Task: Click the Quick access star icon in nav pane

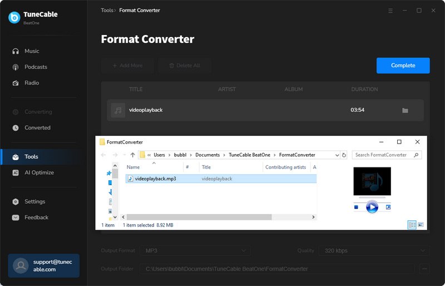Action: click(x=108, y=173)
